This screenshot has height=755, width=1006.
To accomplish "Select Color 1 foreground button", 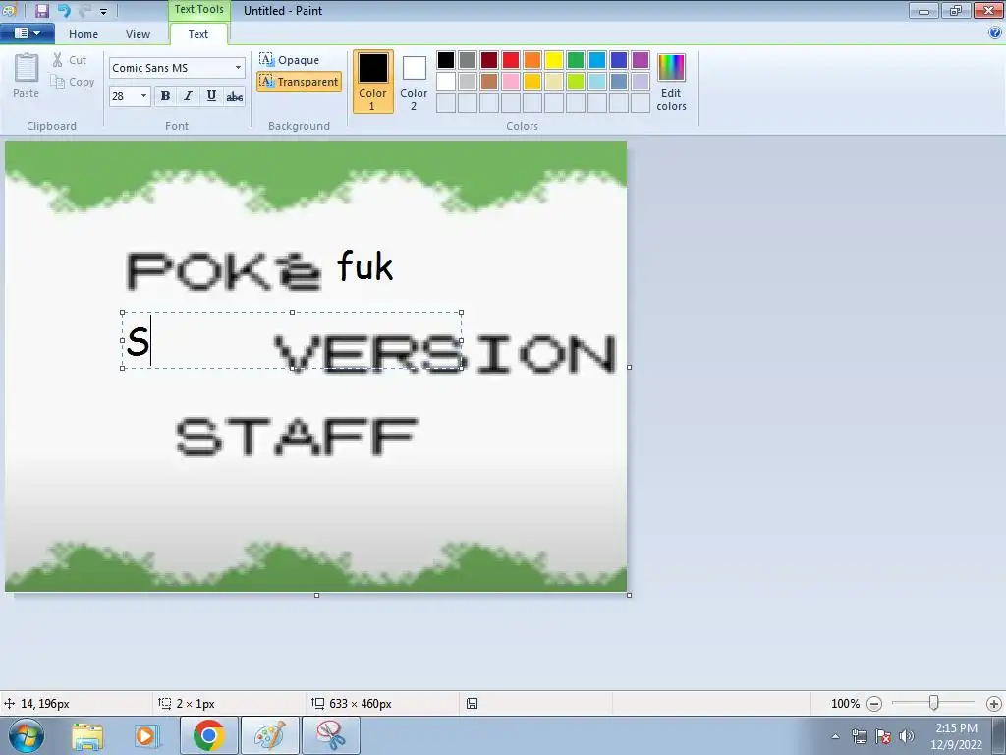I will pyautogui.click(x=372, y=82).
